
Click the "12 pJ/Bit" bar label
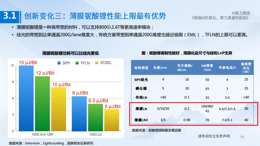click(45, 73)
